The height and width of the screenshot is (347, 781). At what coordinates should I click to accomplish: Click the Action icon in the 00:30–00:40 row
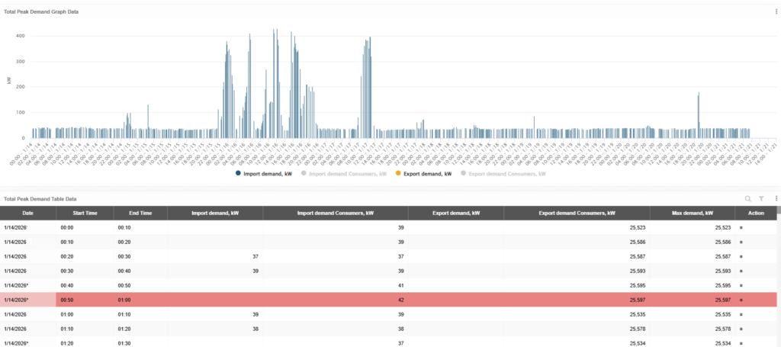click(x=741, y=271)
